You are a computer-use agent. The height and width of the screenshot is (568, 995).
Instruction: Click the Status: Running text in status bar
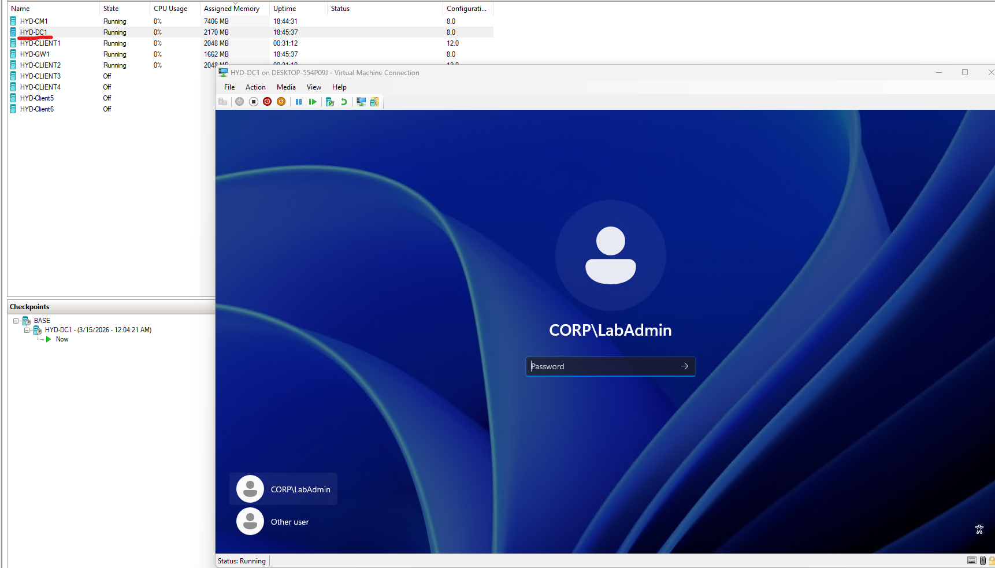[x=242, y=561]
